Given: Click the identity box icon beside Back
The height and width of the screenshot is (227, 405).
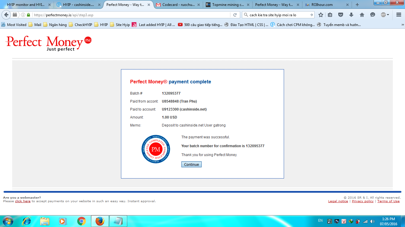Looking at the screenshot, I should (x=15, y=15).
